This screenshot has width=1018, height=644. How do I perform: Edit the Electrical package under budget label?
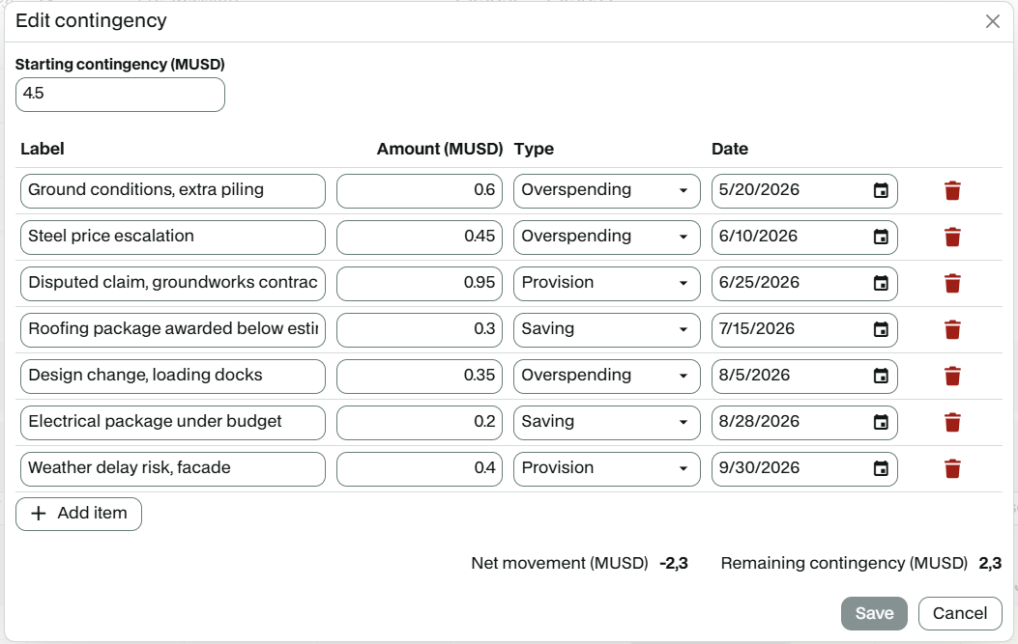[x=173, y=423]
